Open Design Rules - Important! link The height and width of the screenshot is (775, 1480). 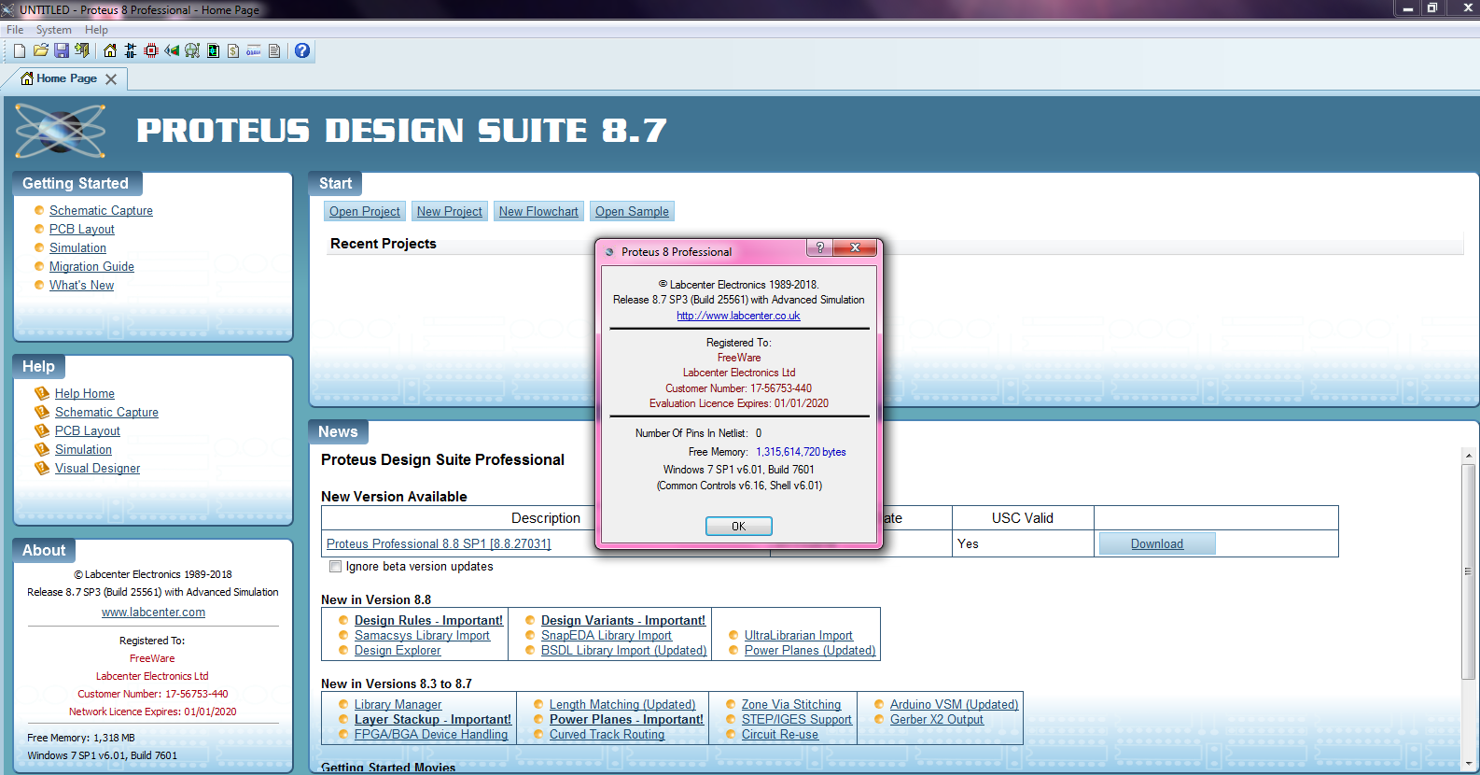click(x=428, y=620)
